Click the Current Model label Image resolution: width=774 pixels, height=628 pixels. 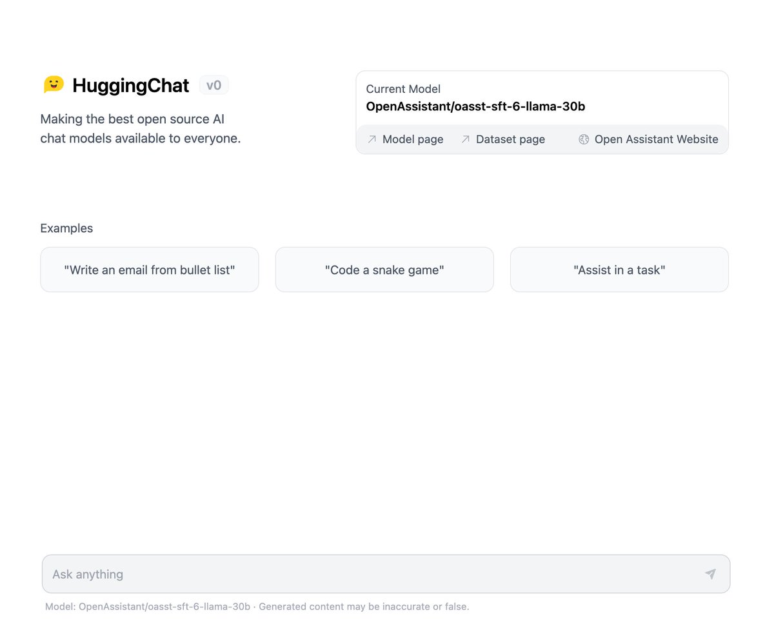pyautogui.click(x=403, y=89)
